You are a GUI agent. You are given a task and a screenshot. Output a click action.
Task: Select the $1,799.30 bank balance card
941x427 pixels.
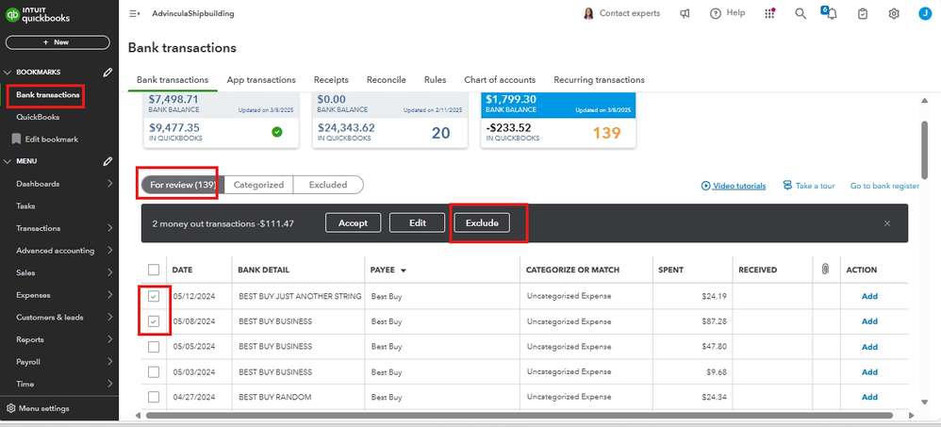[x=558, y=120]
